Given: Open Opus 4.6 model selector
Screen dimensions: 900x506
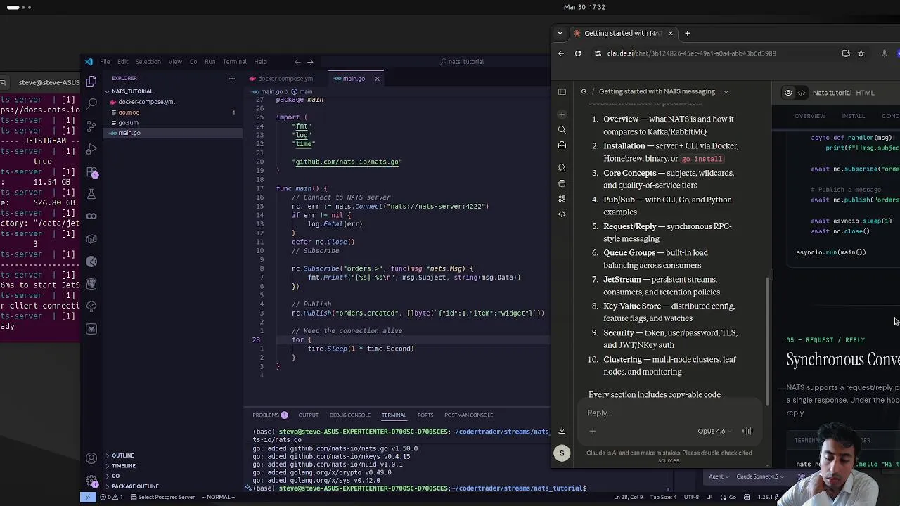Looking at the screenshot, I should 714,432.
